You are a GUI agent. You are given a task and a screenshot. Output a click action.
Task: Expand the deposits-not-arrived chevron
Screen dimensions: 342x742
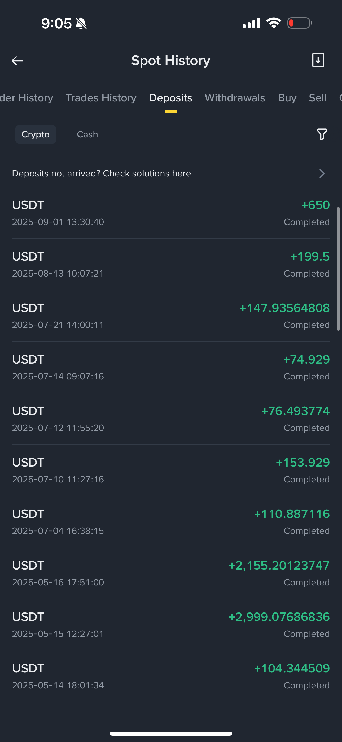pyautogui.click(x=322, y=173)
